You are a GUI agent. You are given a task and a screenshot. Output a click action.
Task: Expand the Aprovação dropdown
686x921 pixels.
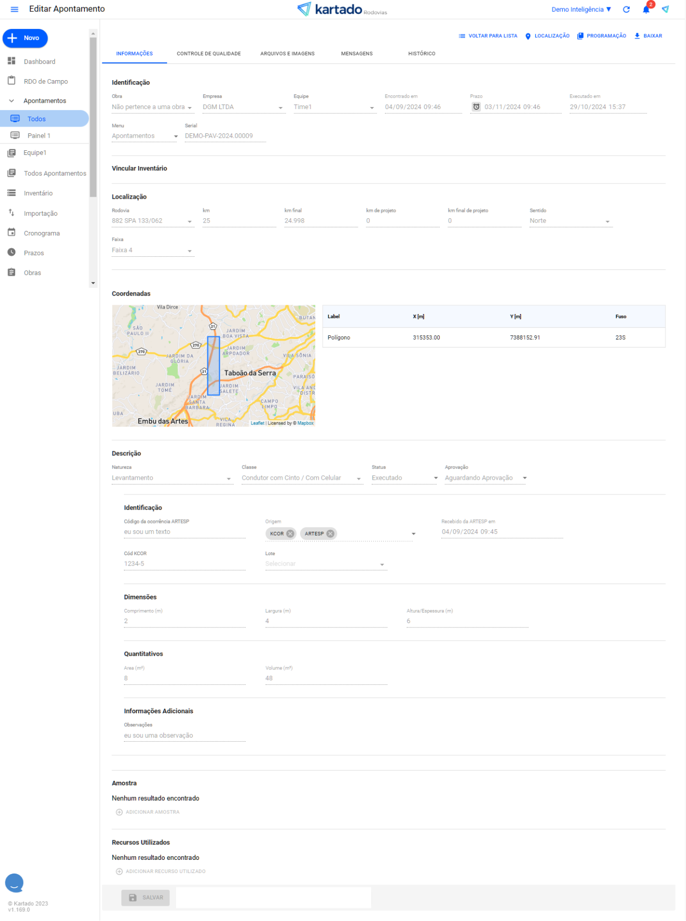coord(524,478)
